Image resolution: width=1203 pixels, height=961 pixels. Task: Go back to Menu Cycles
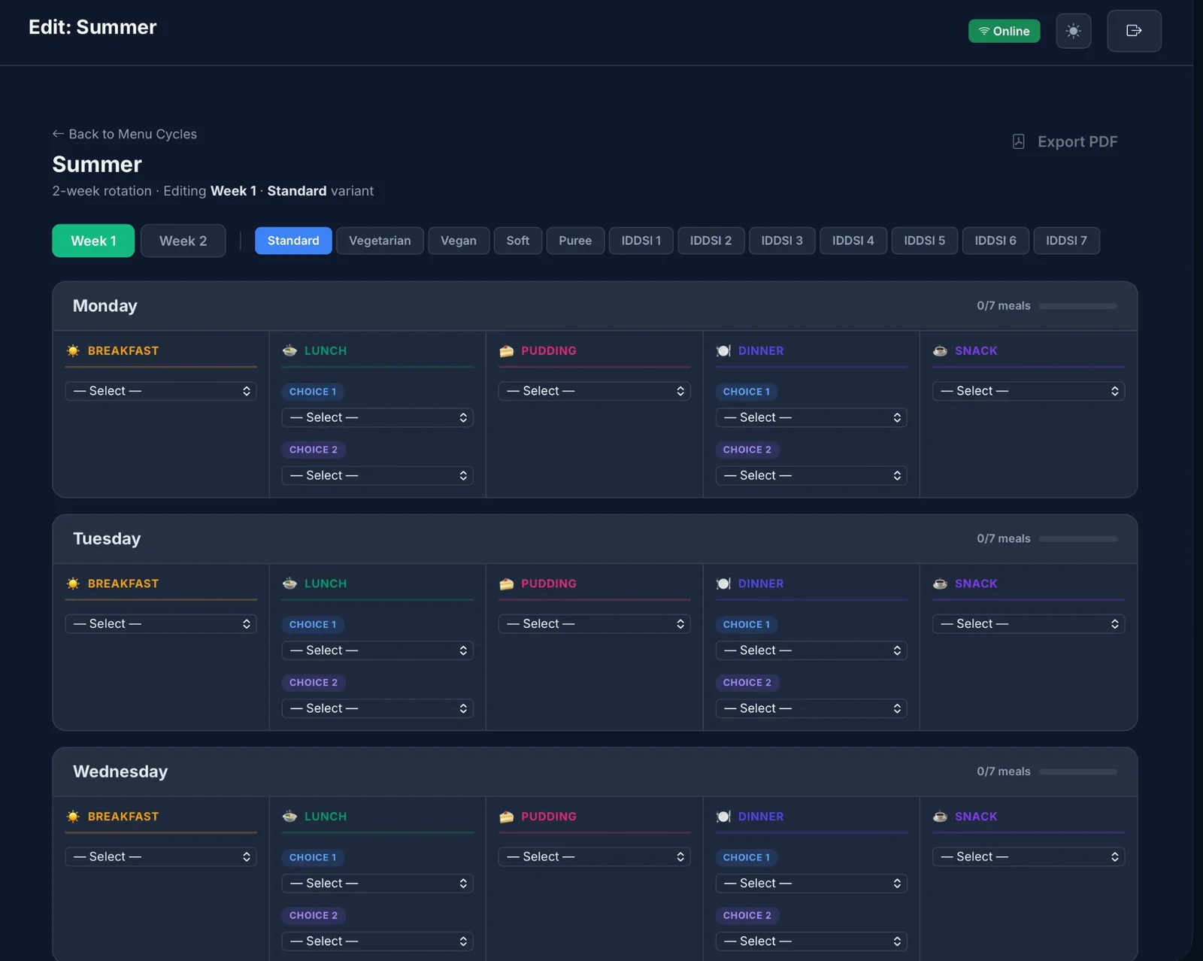point(125,134)
